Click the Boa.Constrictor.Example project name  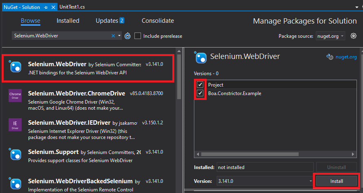coord(235,93)
